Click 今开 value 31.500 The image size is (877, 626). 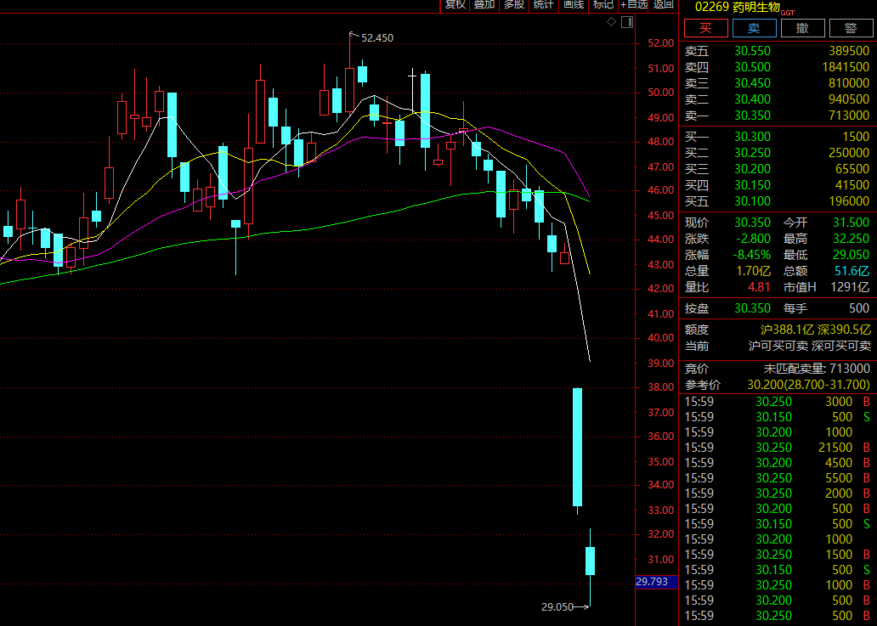point(852,223)
